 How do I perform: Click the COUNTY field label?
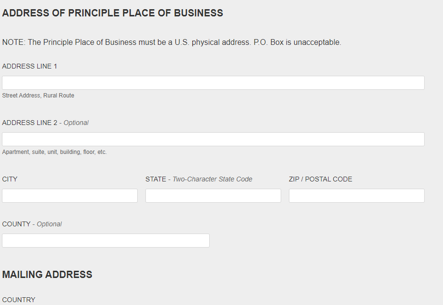(x=16, y=224)
